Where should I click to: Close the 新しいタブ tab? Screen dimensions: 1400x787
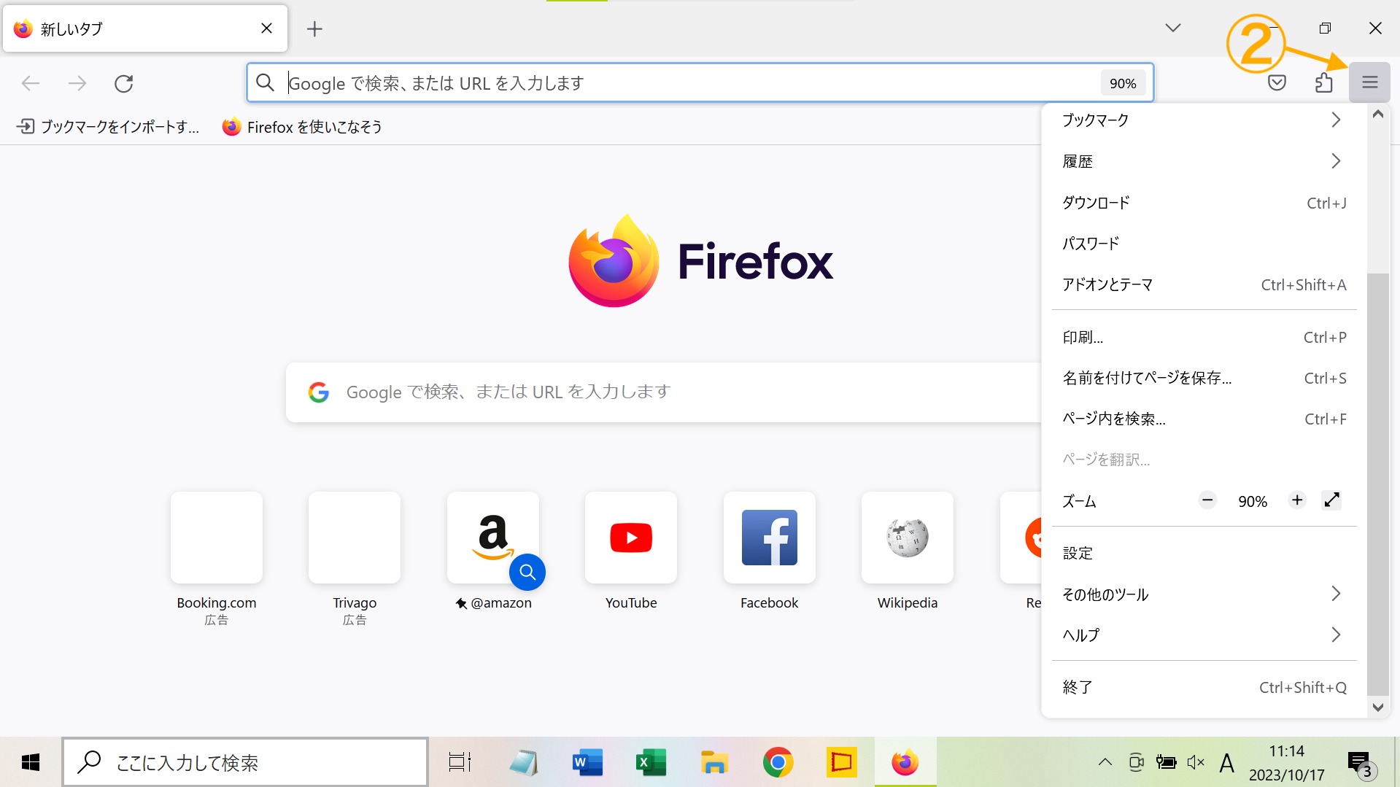[x=266, y=28]
